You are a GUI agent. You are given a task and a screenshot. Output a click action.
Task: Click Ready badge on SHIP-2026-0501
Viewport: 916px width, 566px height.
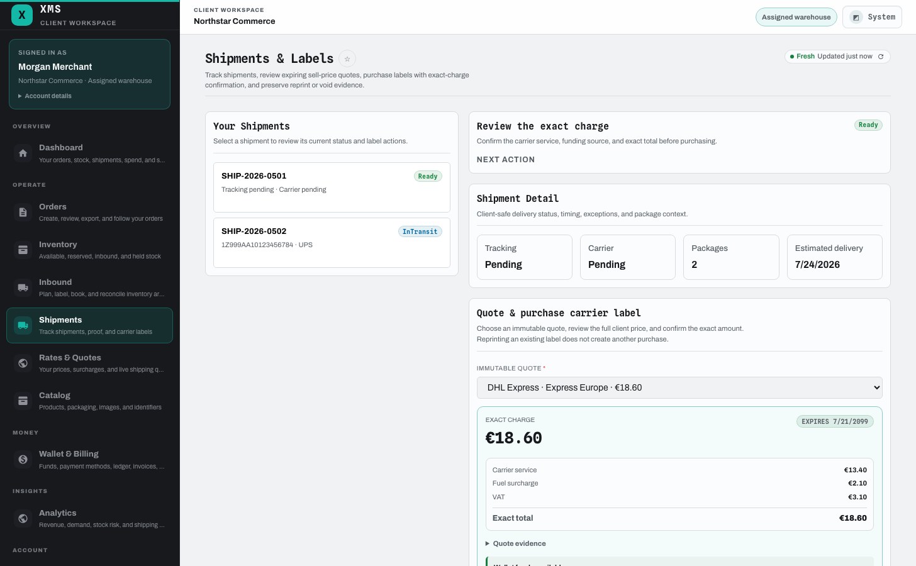coord(428,176)
